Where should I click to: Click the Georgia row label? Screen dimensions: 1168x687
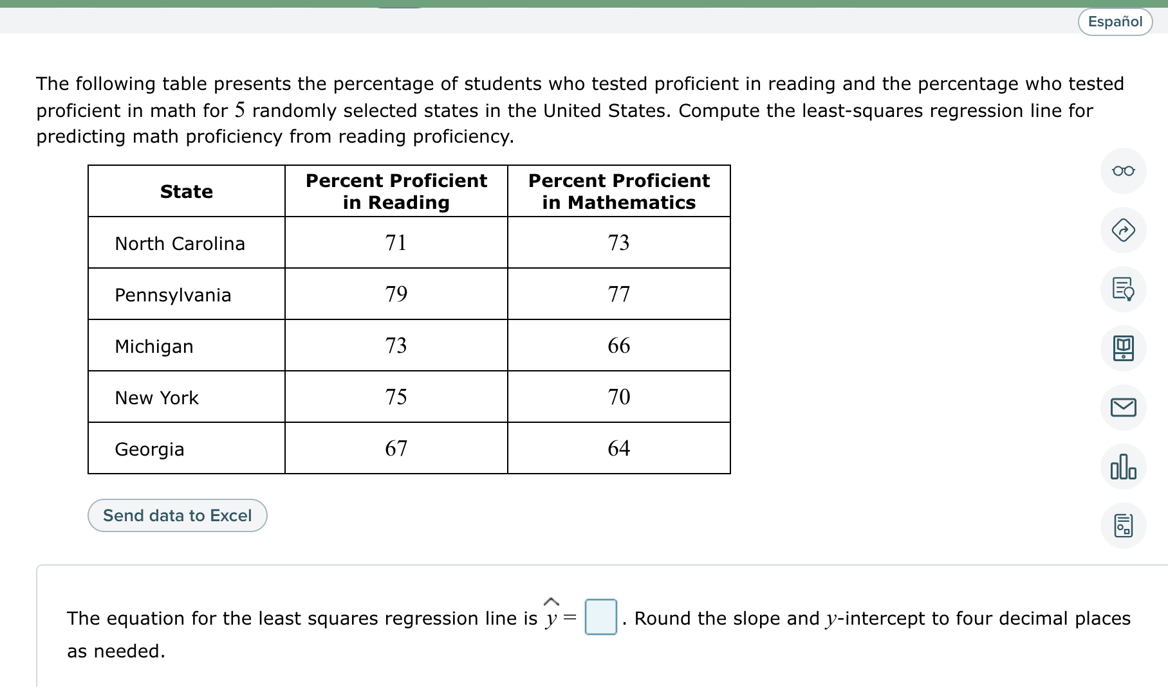pos(149,449)
